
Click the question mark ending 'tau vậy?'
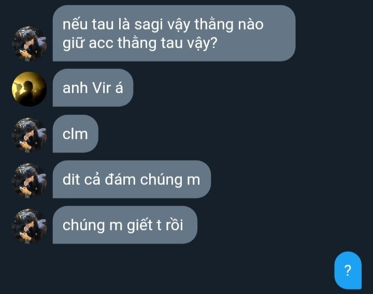pos(213,43)
